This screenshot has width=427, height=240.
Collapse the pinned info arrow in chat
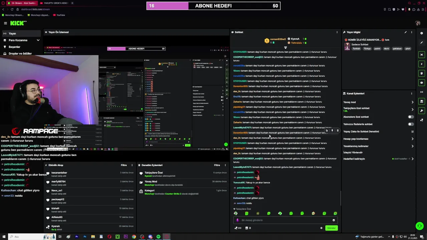tap(286, 47)
